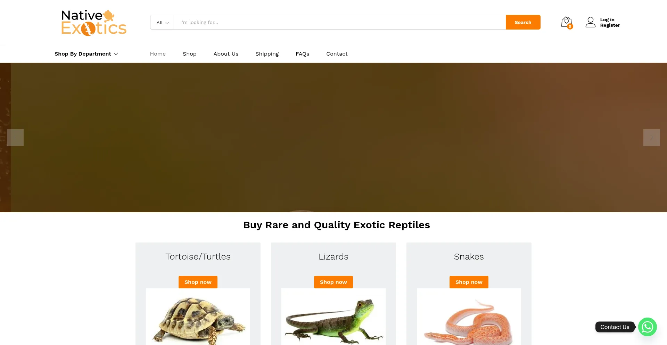The image size is (667, 345).
Task: Click the user account icon
Action: [590, 22]
